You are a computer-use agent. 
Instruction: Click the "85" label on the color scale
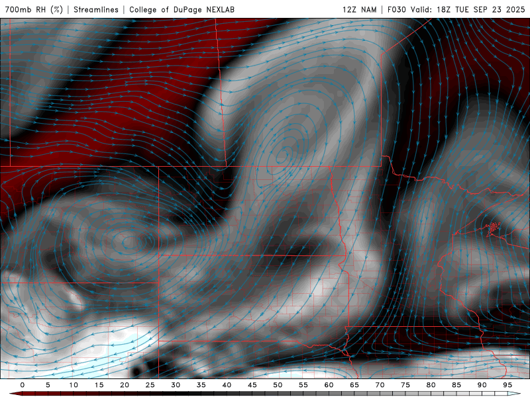coord(456,385)
